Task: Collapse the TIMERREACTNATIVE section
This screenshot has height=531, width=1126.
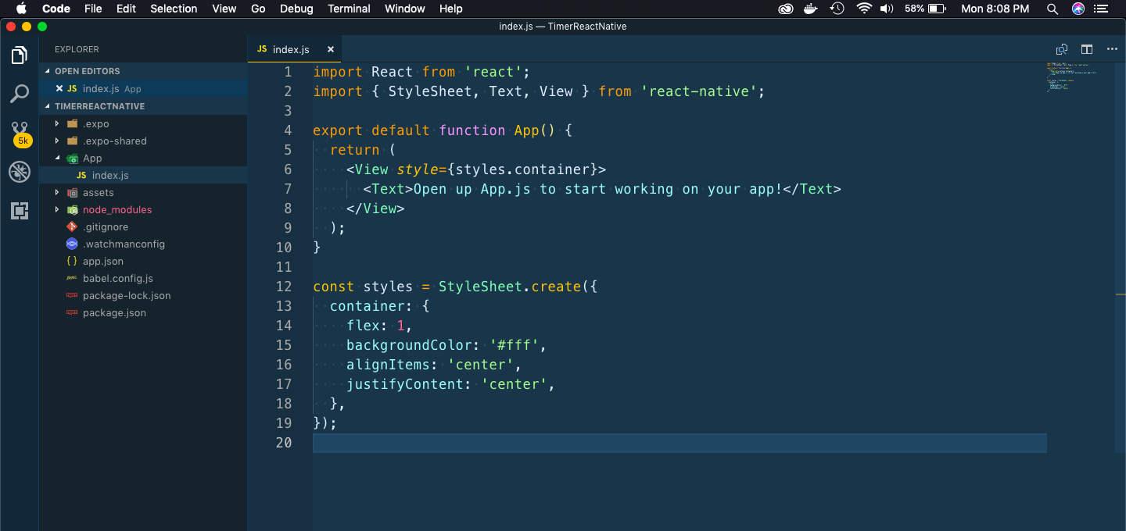Action: coord(143,106)
